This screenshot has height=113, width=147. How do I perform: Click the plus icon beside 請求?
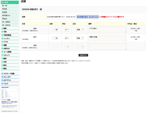click(2, 58)
